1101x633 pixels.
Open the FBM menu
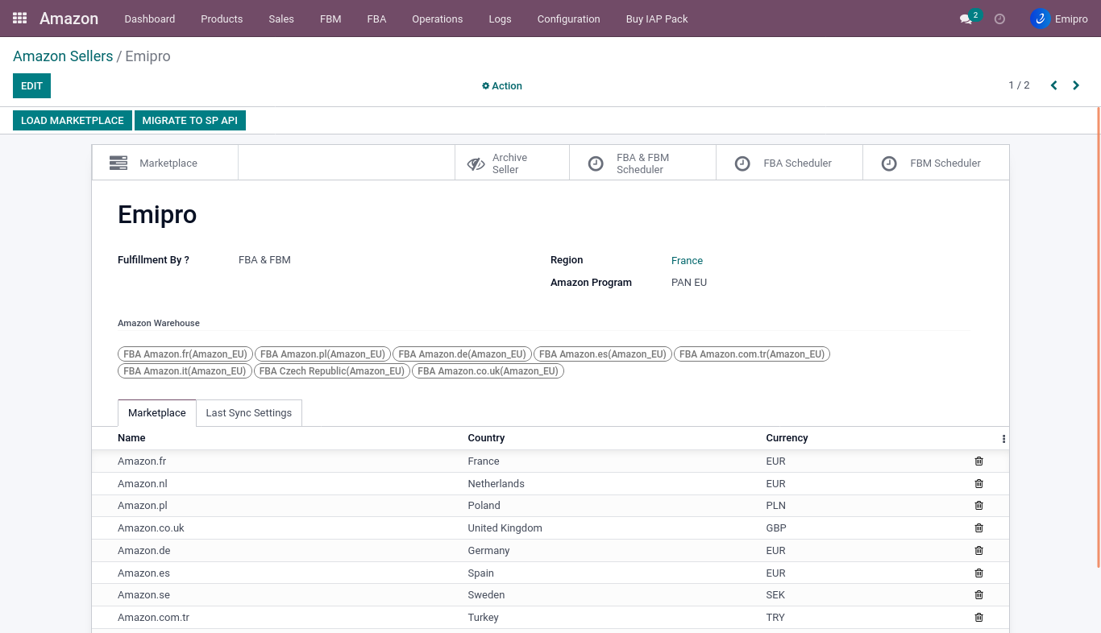(x=330, y=19)
